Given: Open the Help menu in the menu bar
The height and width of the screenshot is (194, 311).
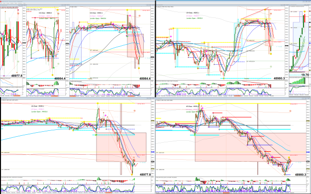Looking at the screenshot, I should click(24, 3).
